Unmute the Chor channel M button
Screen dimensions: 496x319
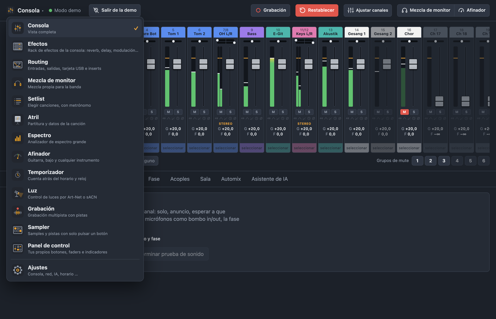point(404,112)
